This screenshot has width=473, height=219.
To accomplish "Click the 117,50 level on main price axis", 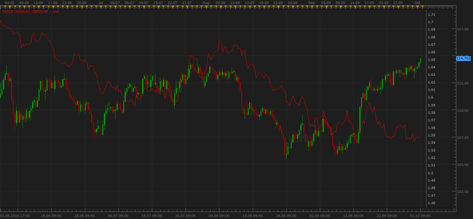I will coord(463,29).
